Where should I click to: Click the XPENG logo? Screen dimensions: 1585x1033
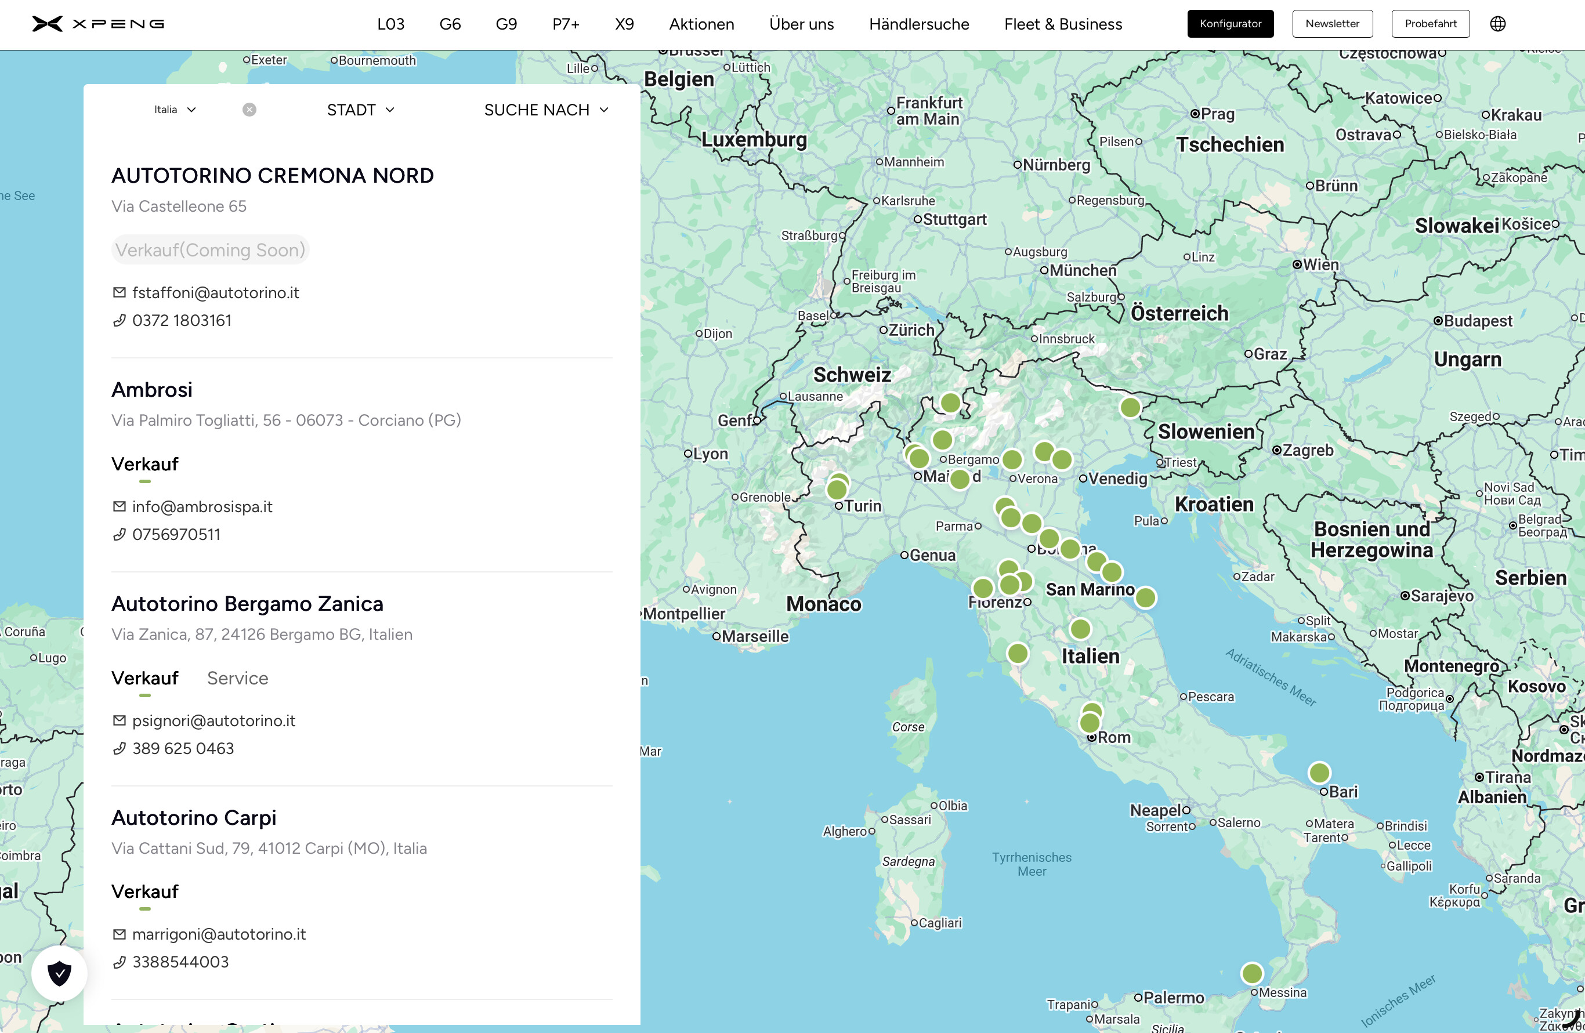pyautogui.click(x=98, y=24)
